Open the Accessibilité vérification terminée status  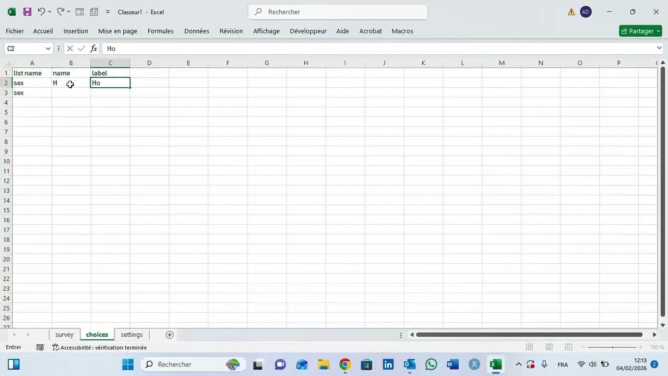click(x=100, y=347)
